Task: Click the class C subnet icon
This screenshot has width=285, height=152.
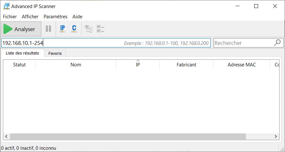Action: pyautogui.click(x=74, y=29)
